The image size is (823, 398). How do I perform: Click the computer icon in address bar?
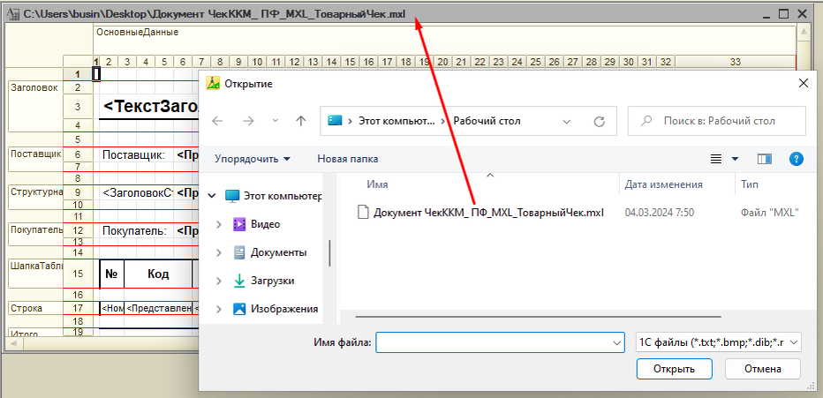(x=336, y=121)
